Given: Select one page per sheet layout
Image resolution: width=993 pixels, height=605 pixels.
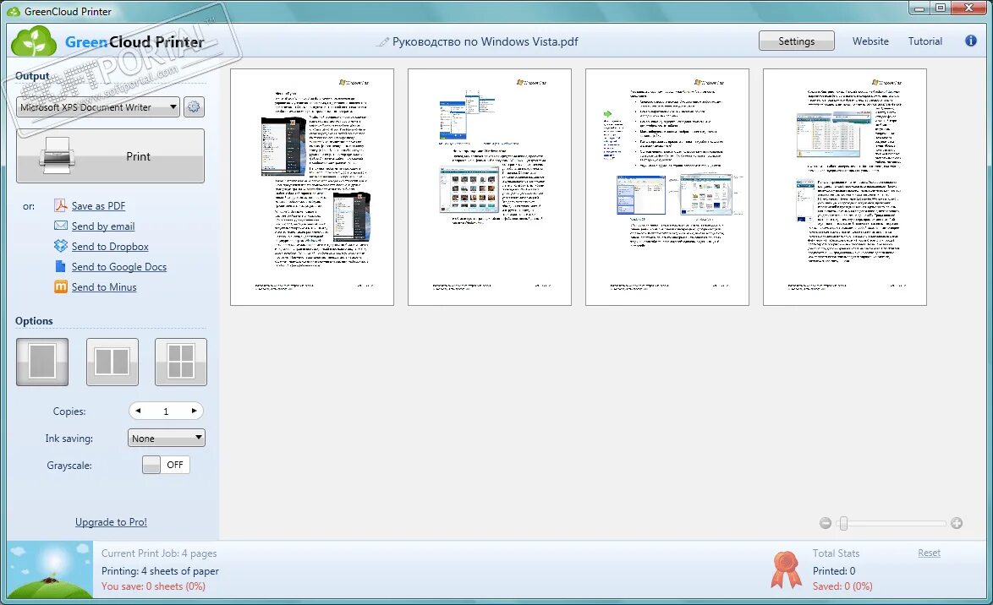Looking at the screenshot, I should point(42,362).
